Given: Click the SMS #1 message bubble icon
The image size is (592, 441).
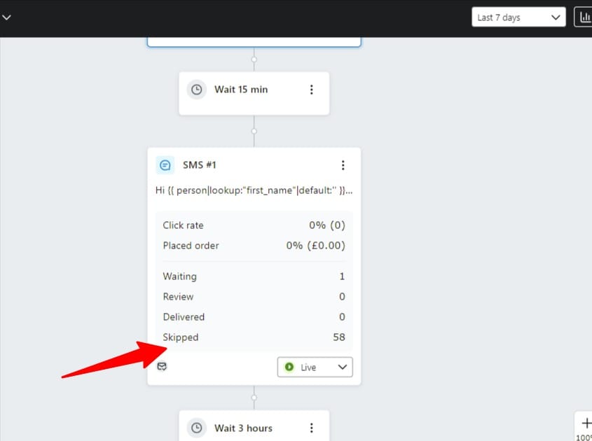Looking at the screenshot, I should [x=165, y=165].
